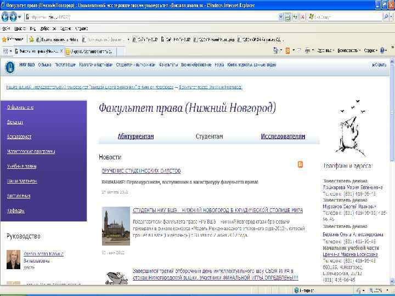Click the orange RSS feeds toolbar icon
Viewport: 395px width, 296px height.
click(287, 50)
